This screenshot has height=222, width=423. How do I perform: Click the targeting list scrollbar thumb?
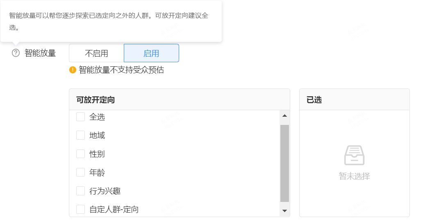pyautogui.click(x=284, y=163)
